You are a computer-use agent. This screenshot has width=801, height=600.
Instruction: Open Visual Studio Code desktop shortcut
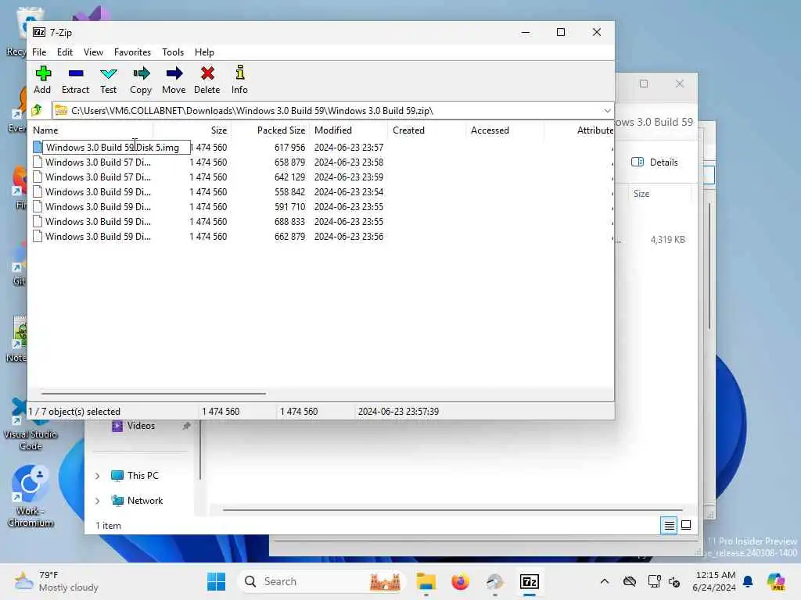coord(31,424)
